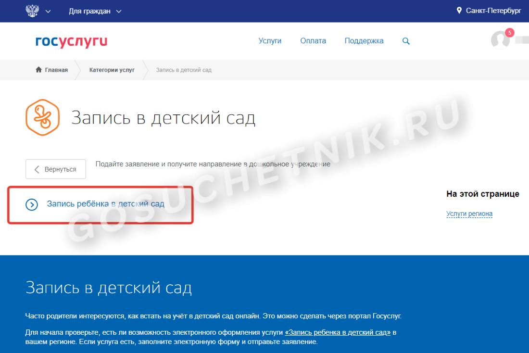Viewport: 529px width, 353px height.
Task: Open the user profile avatar
Action: (500, 40)
